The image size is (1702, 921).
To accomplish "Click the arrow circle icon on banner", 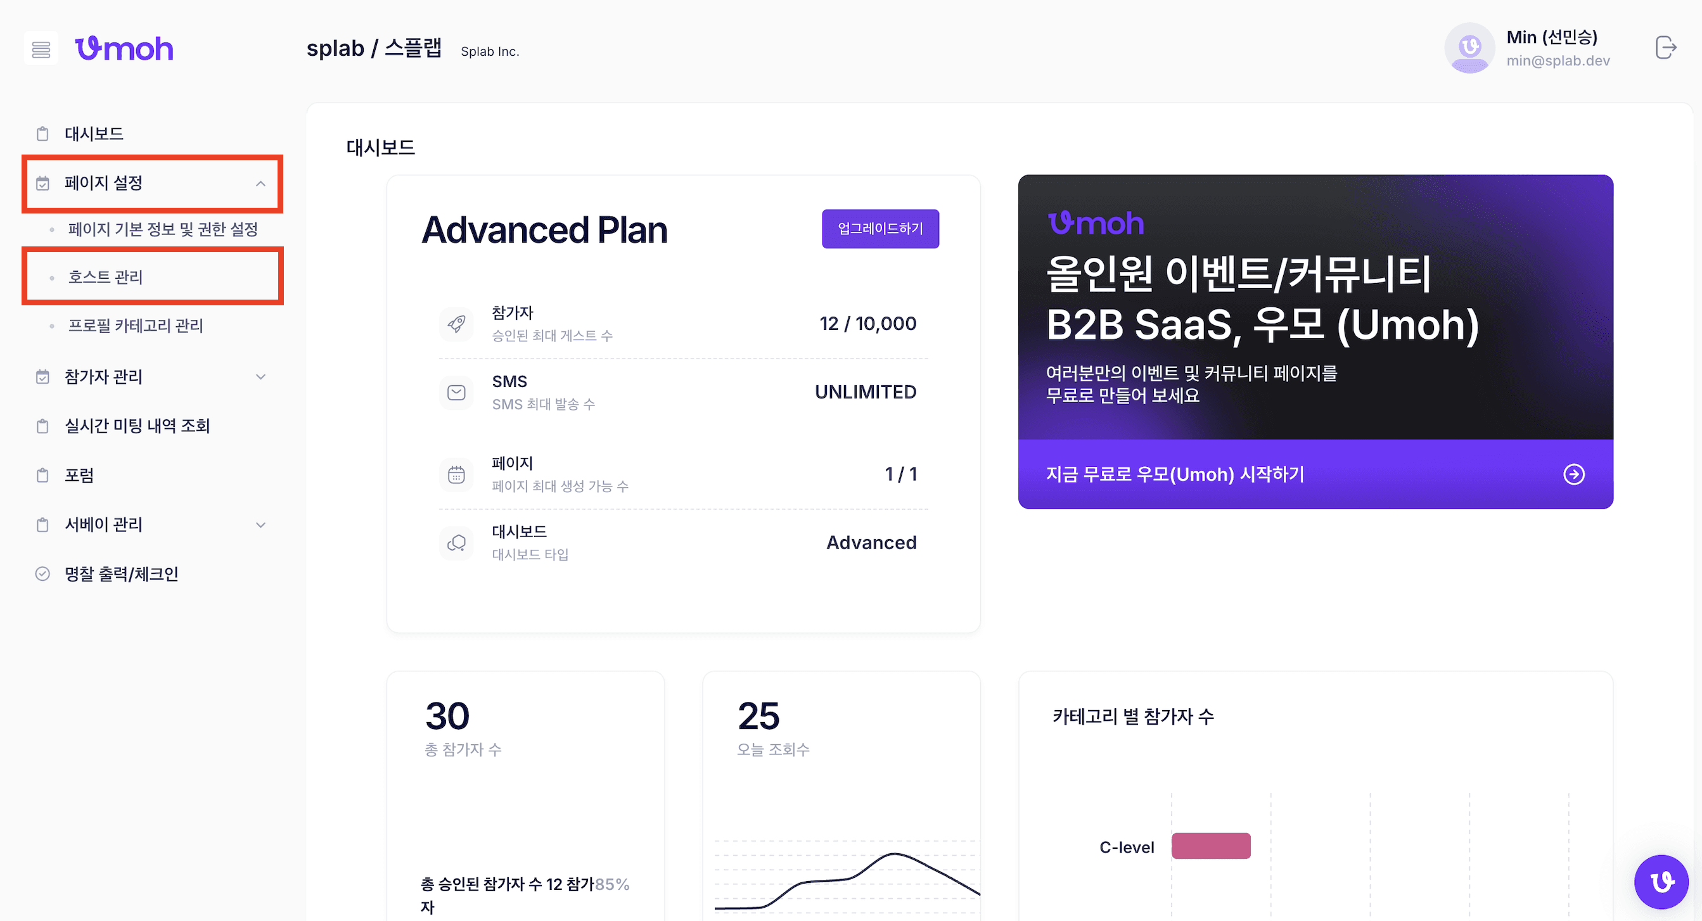I will click(1574, 474).
